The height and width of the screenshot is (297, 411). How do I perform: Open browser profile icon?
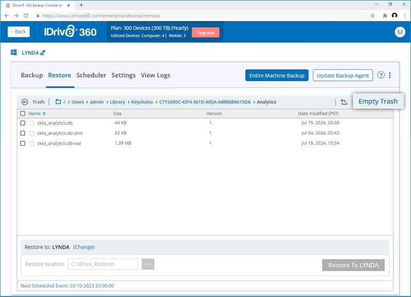[x=395, y=16]
